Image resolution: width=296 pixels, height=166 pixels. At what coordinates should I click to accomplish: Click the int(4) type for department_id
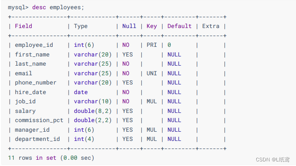84,139
